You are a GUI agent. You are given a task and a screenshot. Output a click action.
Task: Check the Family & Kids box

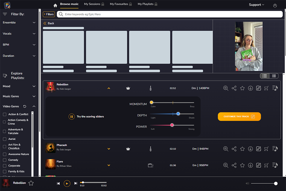[x=4, y=172]
